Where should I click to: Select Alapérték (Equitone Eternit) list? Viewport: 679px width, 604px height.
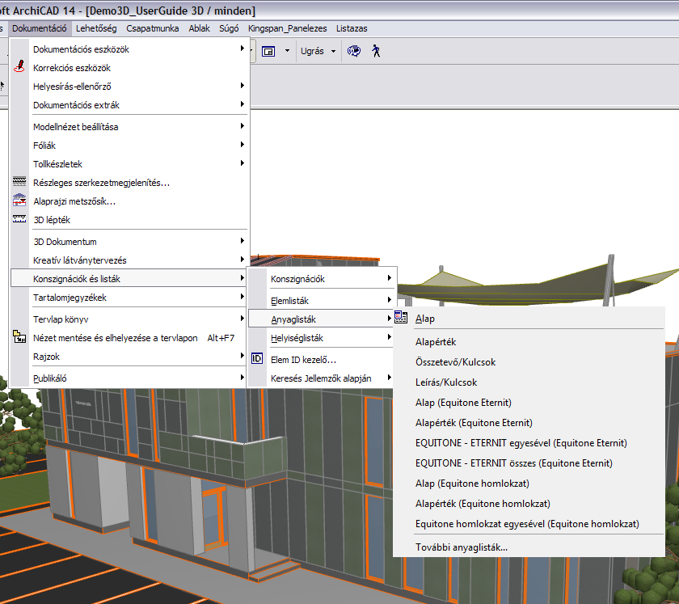pos(529,422)
